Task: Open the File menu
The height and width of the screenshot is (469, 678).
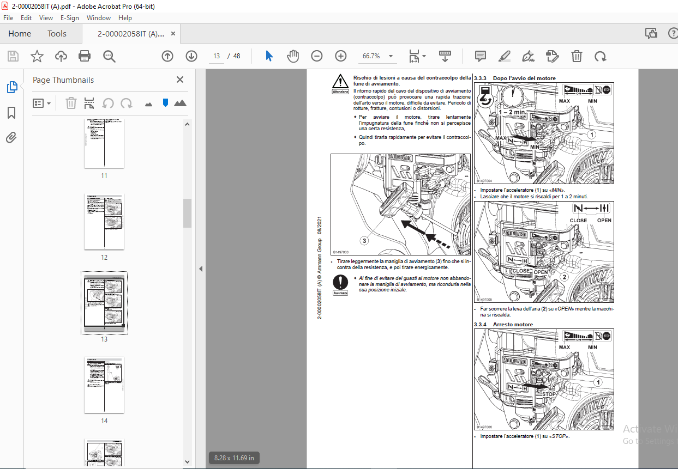Action: coord(8,17)
